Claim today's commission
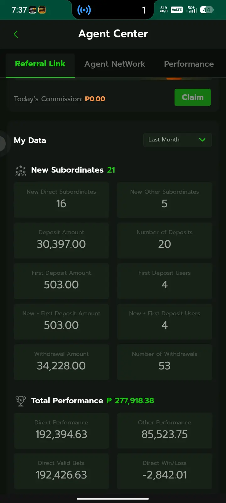Screen dimensions: 226x503 click(193, 97)
